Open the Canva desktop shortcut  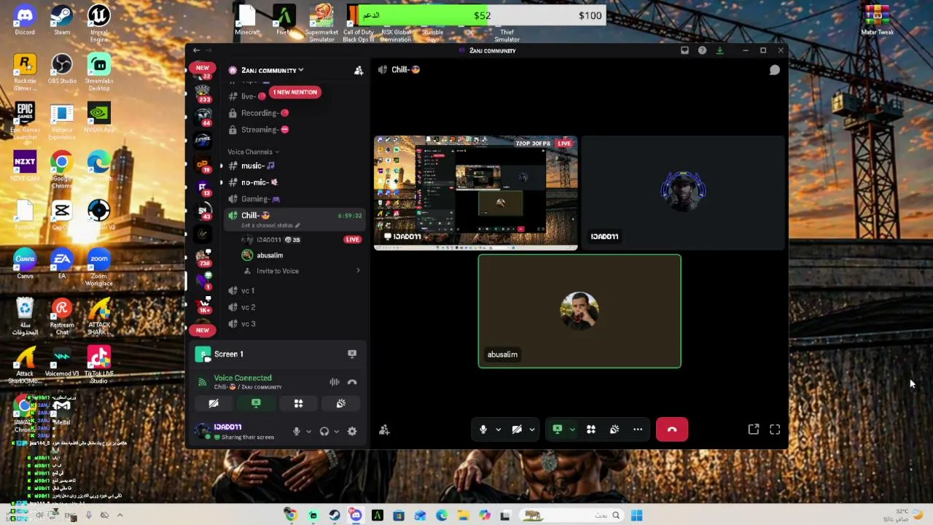[x=25, y=264]
